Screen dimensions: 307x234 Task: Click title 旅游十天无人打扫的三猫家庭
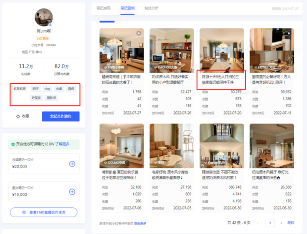tap(220, 79)
